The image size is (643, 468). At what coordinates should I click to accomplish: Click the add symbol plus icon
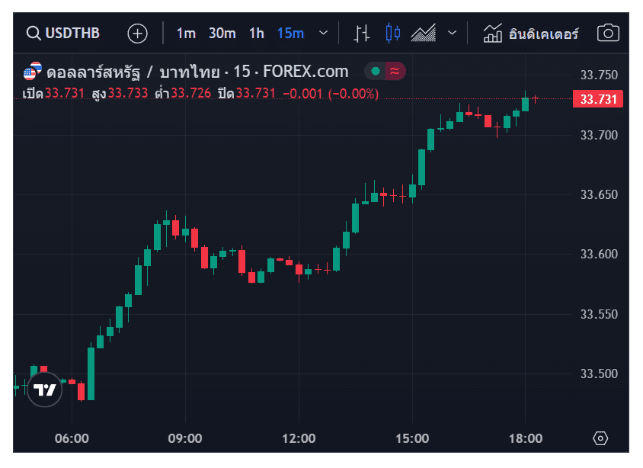coord(137,34)
